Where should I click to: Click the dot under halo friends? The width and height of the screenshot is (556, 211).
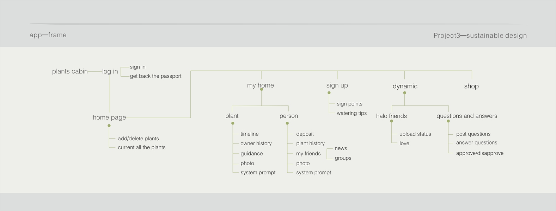pos(391,121)
